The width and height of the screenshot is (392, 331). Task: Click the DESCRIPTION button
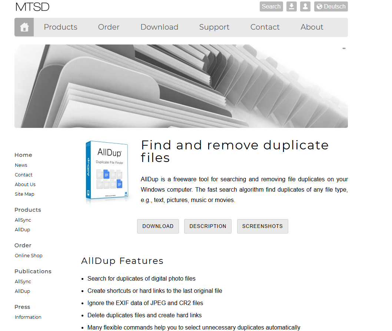(x=208, y=226)
